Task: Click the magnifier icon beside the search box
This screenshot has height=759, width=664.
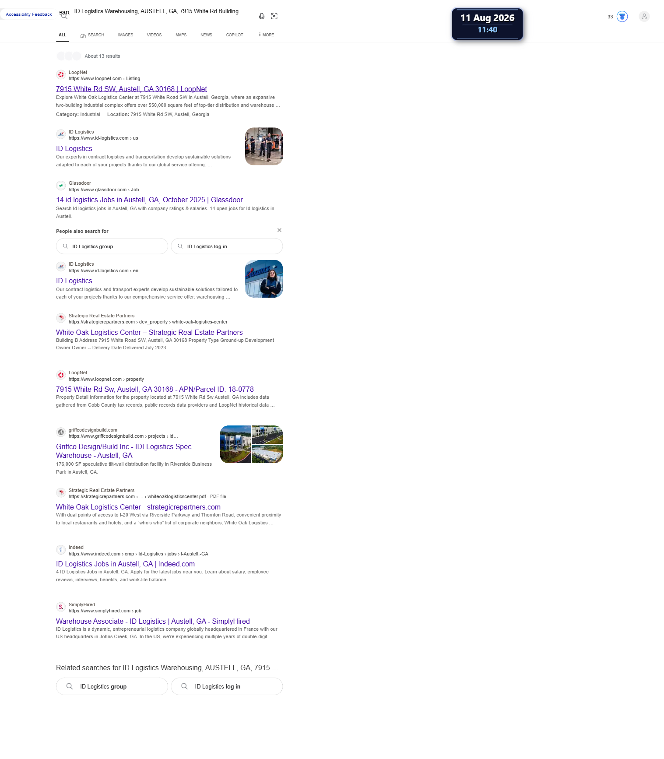Action: [x=64, y=16]
